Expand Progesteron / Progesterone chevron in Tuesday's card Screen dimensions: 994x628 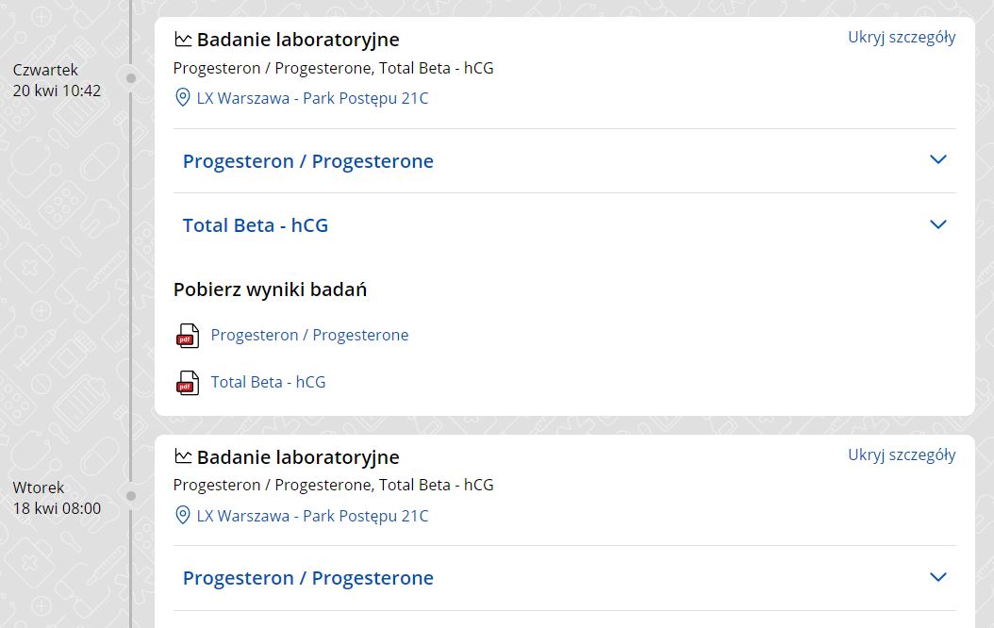(937, 577)
